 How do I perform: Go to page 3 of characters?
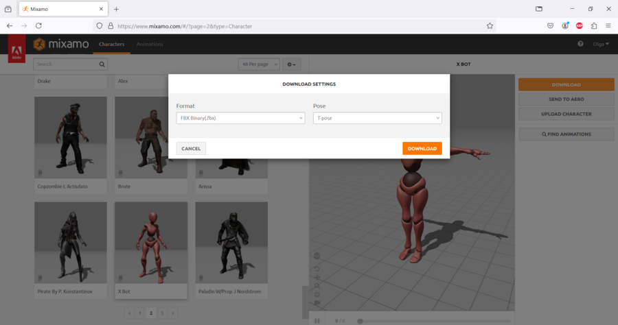click(x=161, y=313)
